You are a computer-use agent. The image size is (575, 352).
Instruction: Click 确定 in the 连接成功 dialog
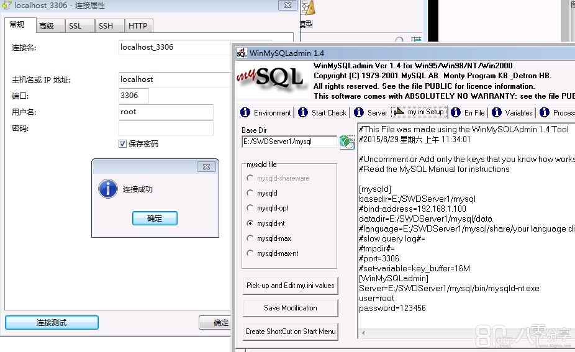tap(155, 218)
